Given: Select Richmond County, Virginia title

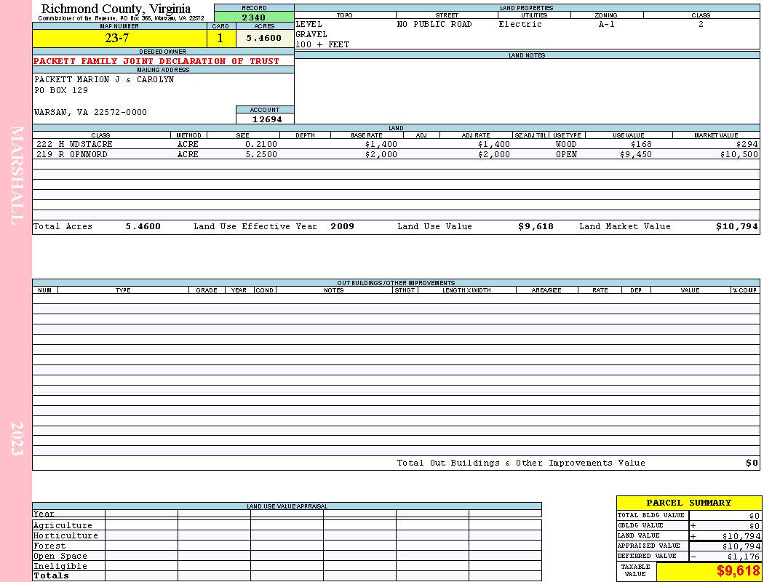Looking at the screenshot, I should (116, 9).
